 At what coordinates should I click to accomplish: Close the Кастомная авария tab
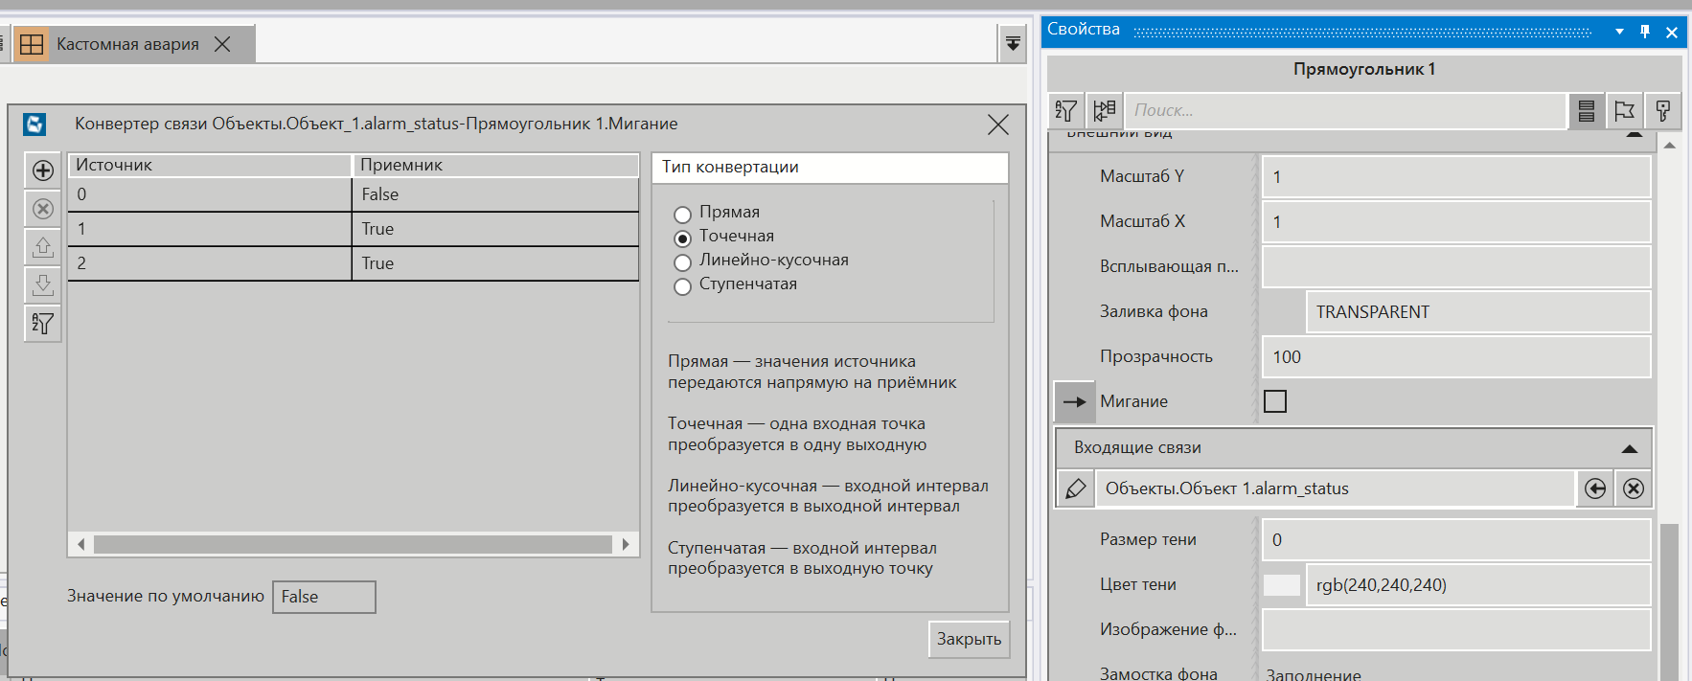[222, 44]
